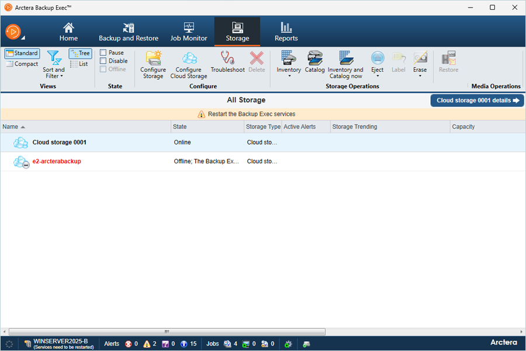Check the Offline checkbox

point(103,69)
